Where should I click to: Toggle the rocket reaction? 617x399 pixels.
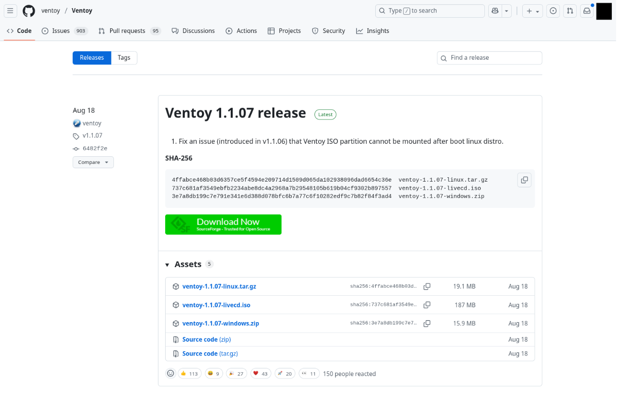[285, 374]
